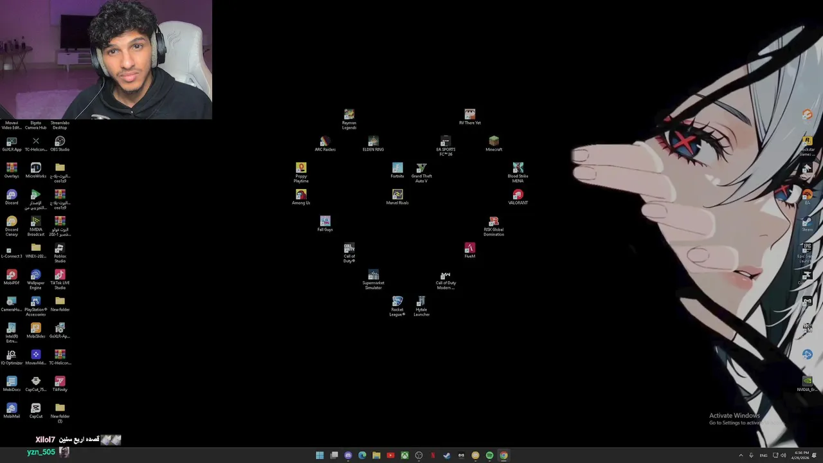Click the Minecraft desktop icon

(494, 143)
